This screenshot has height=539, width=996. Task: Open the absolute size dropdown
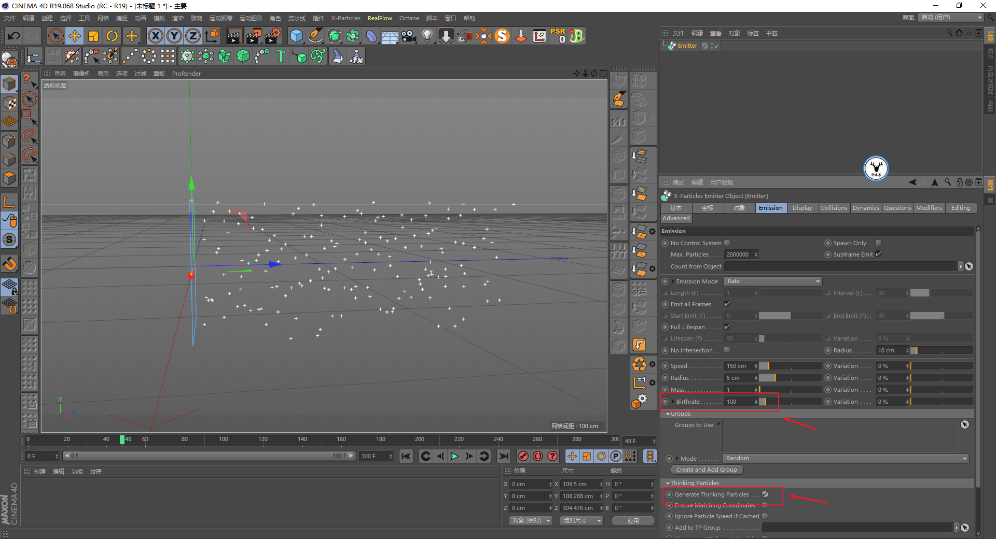[x=582, y=521]
